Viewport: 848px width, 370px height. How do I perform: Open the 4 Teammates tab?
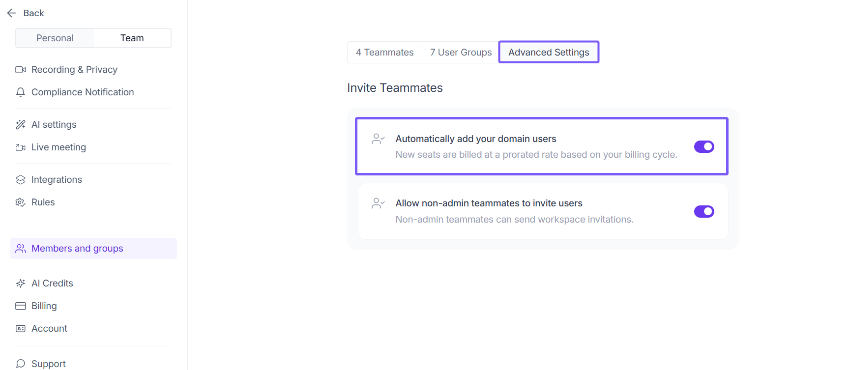pos(384,53)
